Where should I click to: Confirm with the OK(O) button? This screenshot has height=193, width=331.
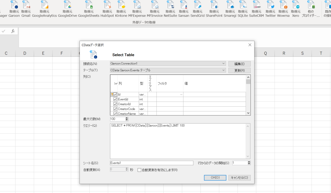[x=215, y=178]
